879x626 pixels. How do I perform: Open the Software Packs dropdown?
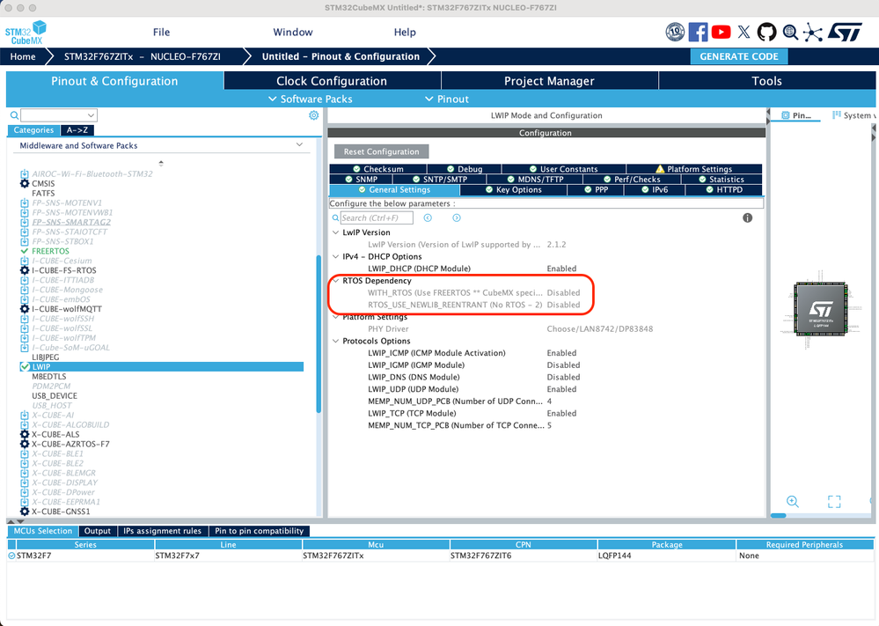tap(311, 99)
